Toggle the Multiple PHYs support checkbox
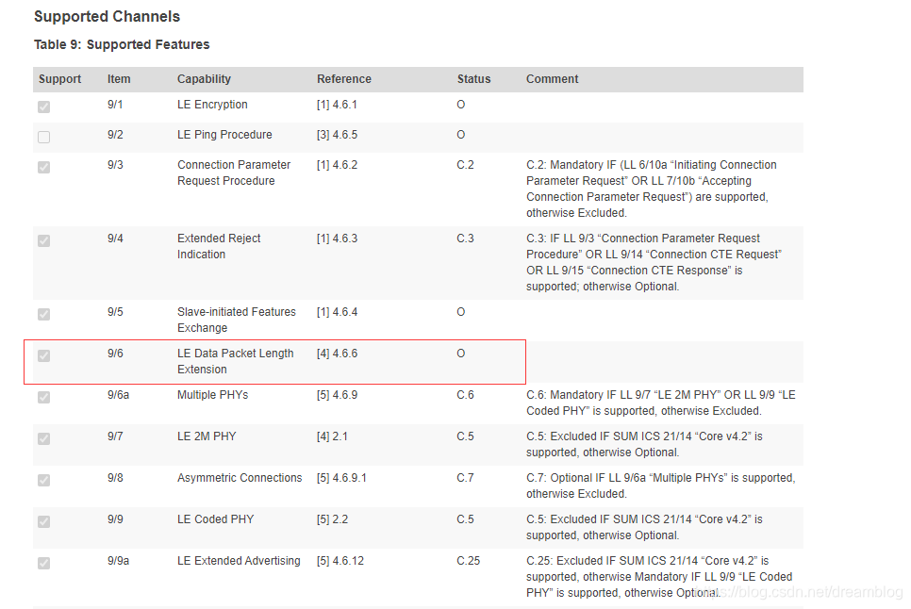This screenshot has height=609, width=911. pos(43,397)
